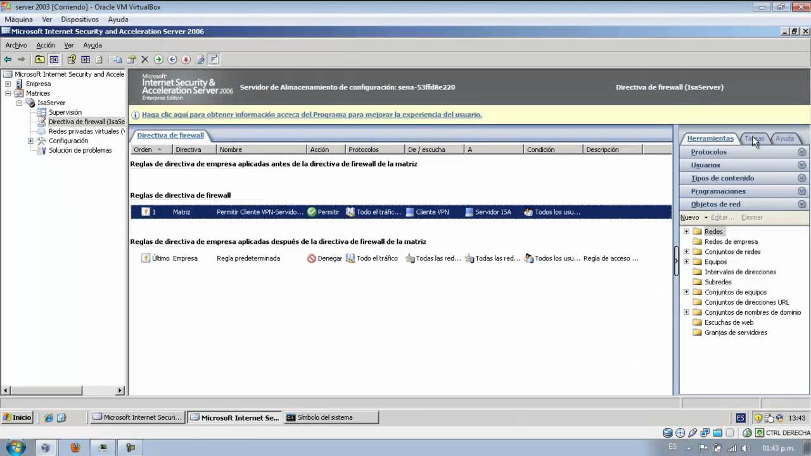
Task: Switch to the Tareas tab
Action: (755, 138)
